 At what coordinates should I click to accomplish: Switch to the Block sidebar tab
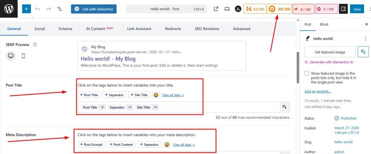[x=324, y=24]
